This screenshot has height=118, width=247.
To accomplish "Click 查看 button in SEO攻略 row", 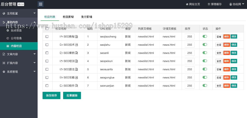I will click(219, 77).
